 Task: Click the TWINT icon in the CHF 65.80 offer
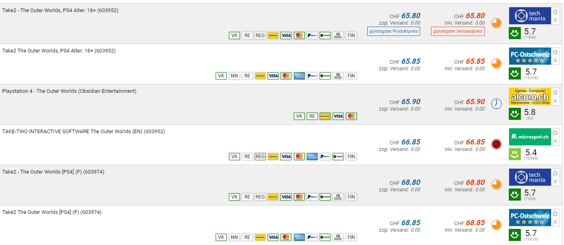325,36
